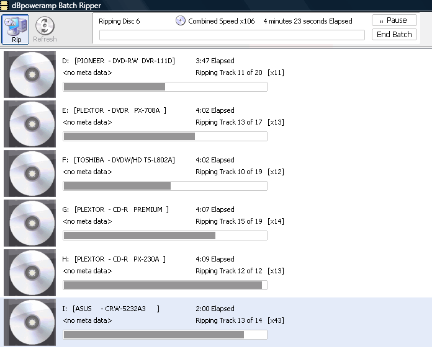Screen dimensions: 432x352
Task: Click 'I: [ASUS - CRW-5232A3]' label
Action: (110, 309)
